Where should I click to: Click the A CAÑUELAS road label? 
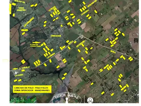(24, 68)
